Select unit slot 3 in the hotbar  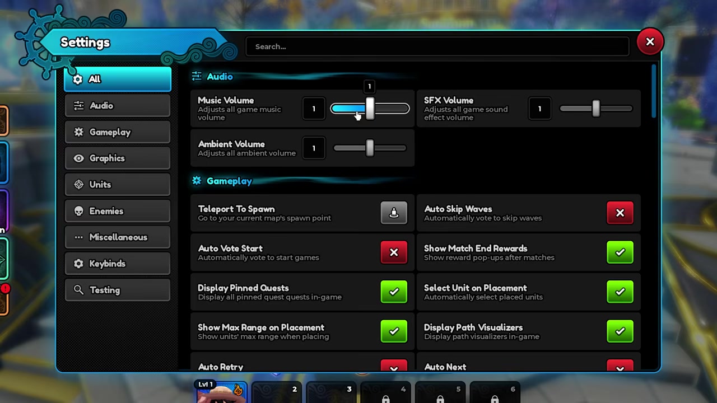332,392
